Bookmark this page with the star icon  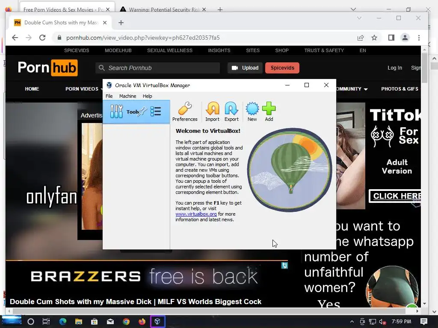tap(374, 38)
